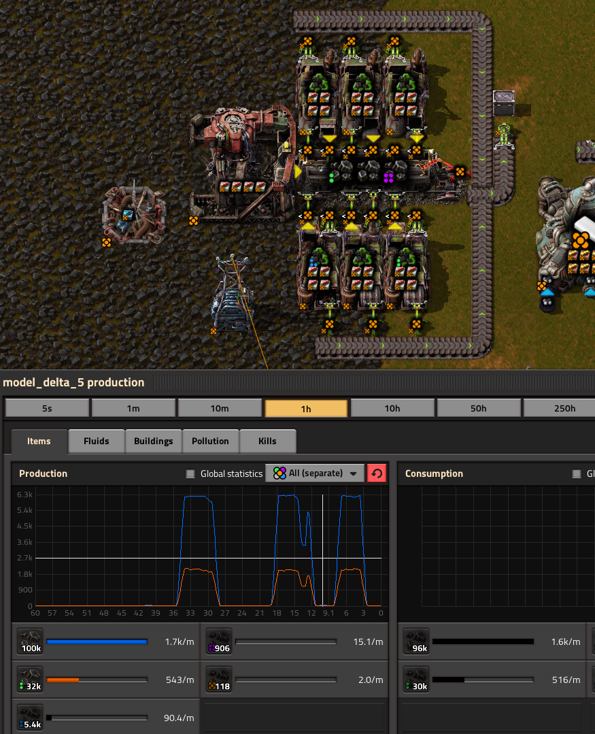This screenshot has width=595, height=734.
Task: Choose the 250h time range
Action: (560, 408)
